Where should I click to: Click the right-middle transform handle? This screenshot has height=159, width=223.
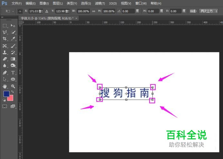tap(152, 94)
